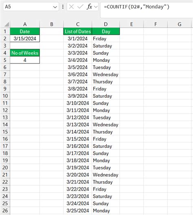The width and height of the screenshot is (193, 215).
Task: Cancel formula entry with the X icon
Action: 71,7
